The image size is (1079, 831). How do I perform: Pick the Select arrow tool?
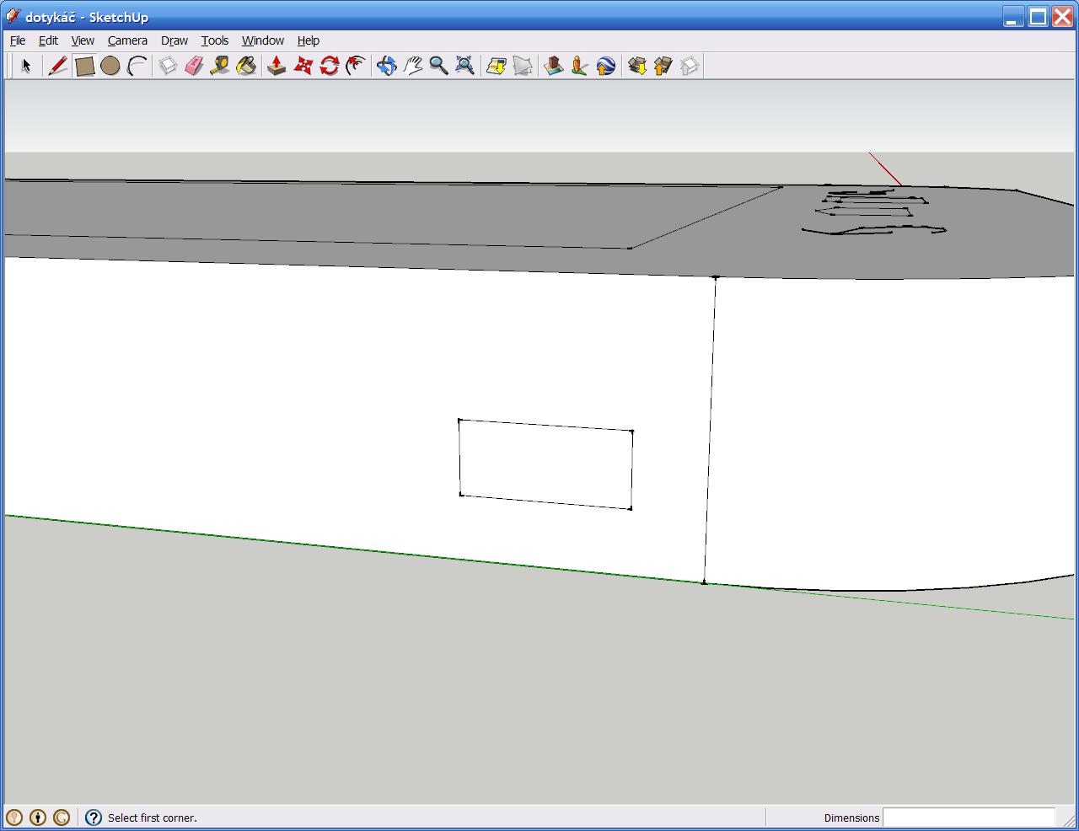(26, 66)
